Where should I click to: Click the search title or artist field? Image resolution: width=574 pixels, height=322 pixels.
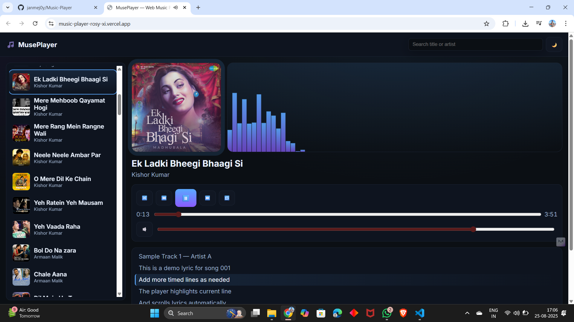pyautogui.click(x=475, y=44)
